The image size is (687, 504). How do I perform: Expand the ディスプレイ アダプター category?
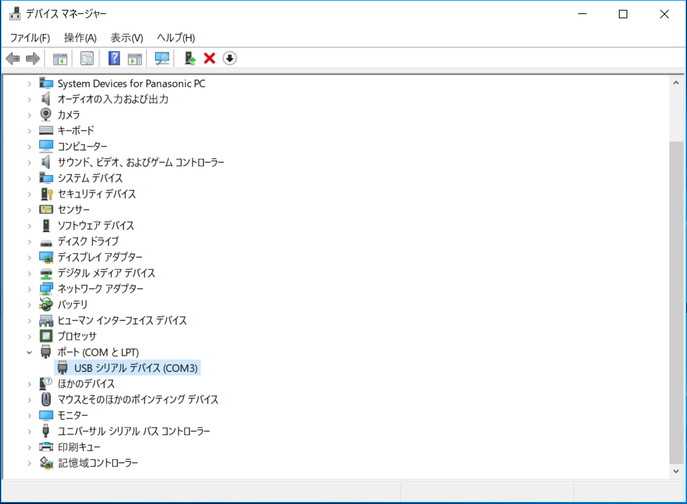[29, 257]
